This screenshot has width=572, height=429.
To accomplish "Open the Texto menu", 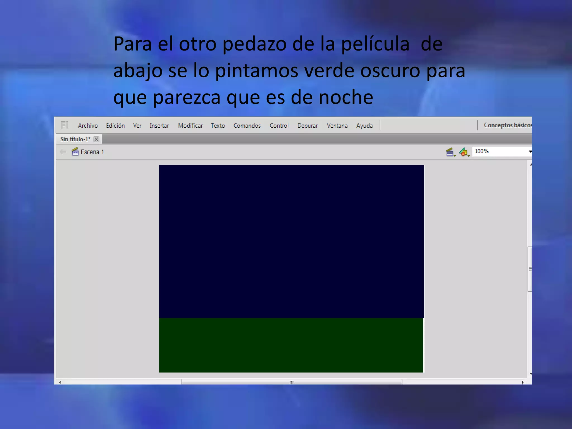I will tap(218, 126).
